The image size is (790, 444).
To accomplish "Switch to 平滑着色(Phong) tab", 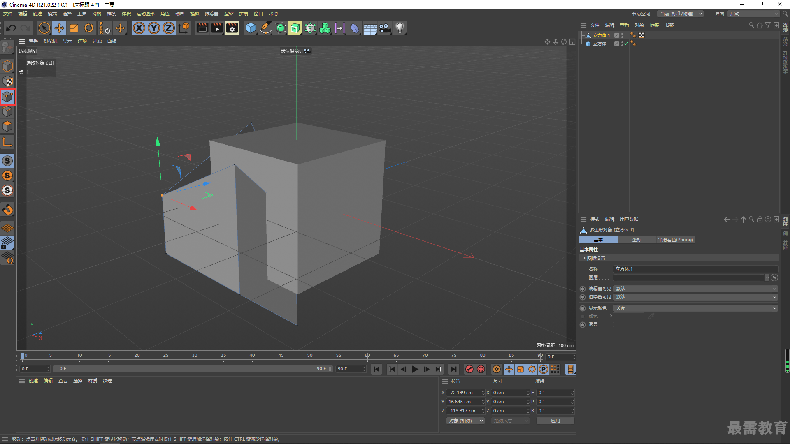I will 675,240.
